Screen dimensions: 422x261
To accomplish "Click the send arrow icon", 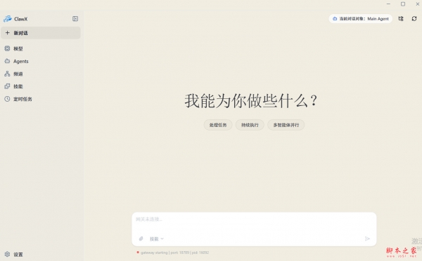I will coord(367,239).
